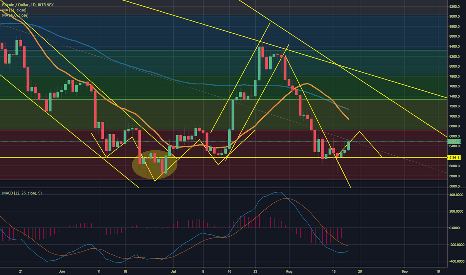Click the 6800.0 price axis label

[454, 126]
